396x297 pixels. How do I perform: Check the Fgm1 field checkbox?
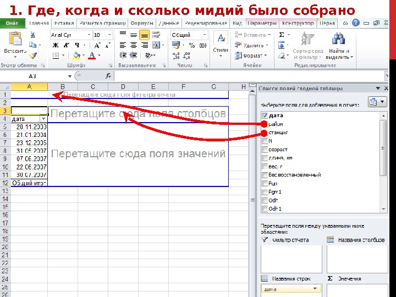265,192
